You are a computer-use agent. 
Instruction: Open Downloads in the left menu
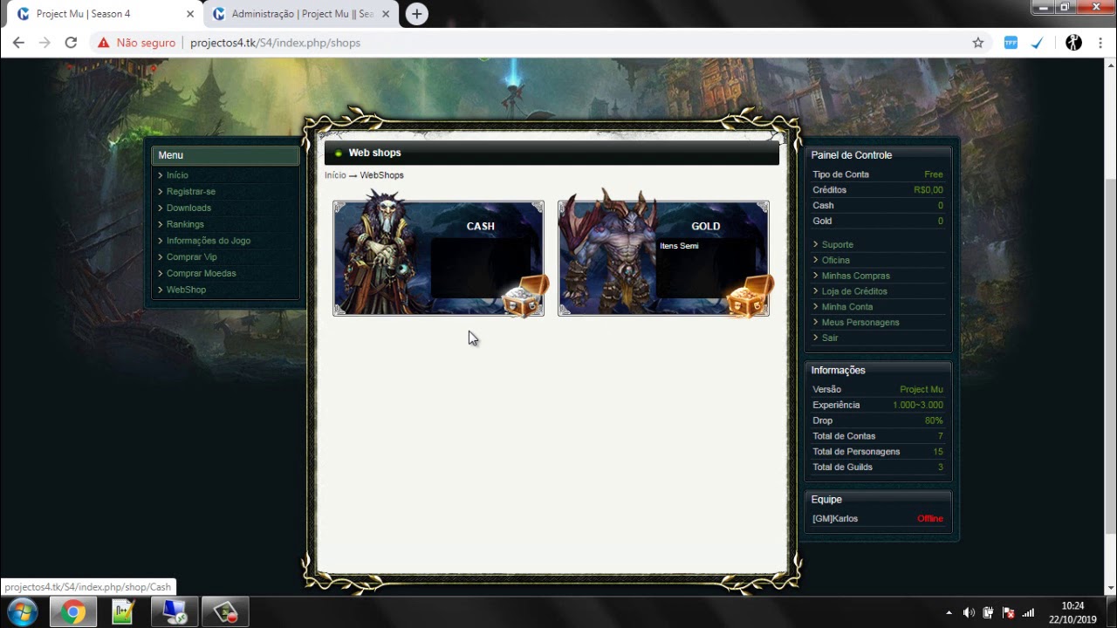pyautogui.click(x=188, y=208)
